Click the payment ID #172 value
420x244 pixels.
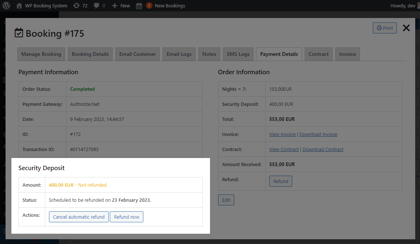pyautogui.click(x=75, y=134)
